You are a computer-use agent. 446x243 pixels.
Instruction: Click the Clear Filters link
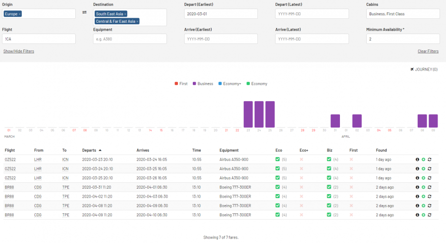(x=428, y=51)
